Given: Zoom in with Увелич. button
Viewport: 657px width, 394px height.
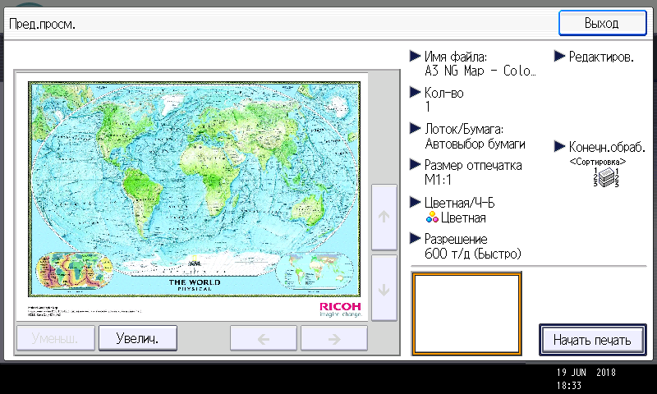Looking at the screenshot, I should coord(137,338).
